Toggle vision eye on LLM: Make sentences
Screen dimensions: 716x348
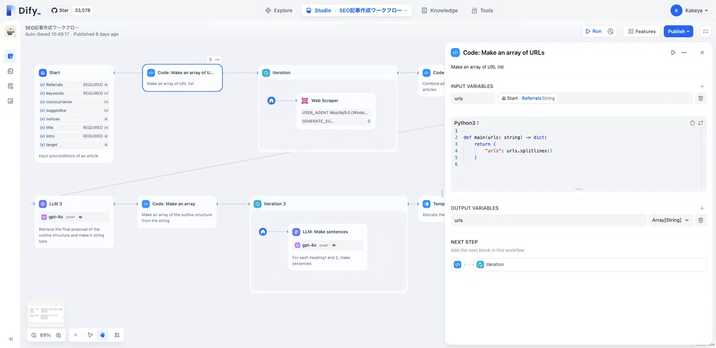(x=334, y=245)
